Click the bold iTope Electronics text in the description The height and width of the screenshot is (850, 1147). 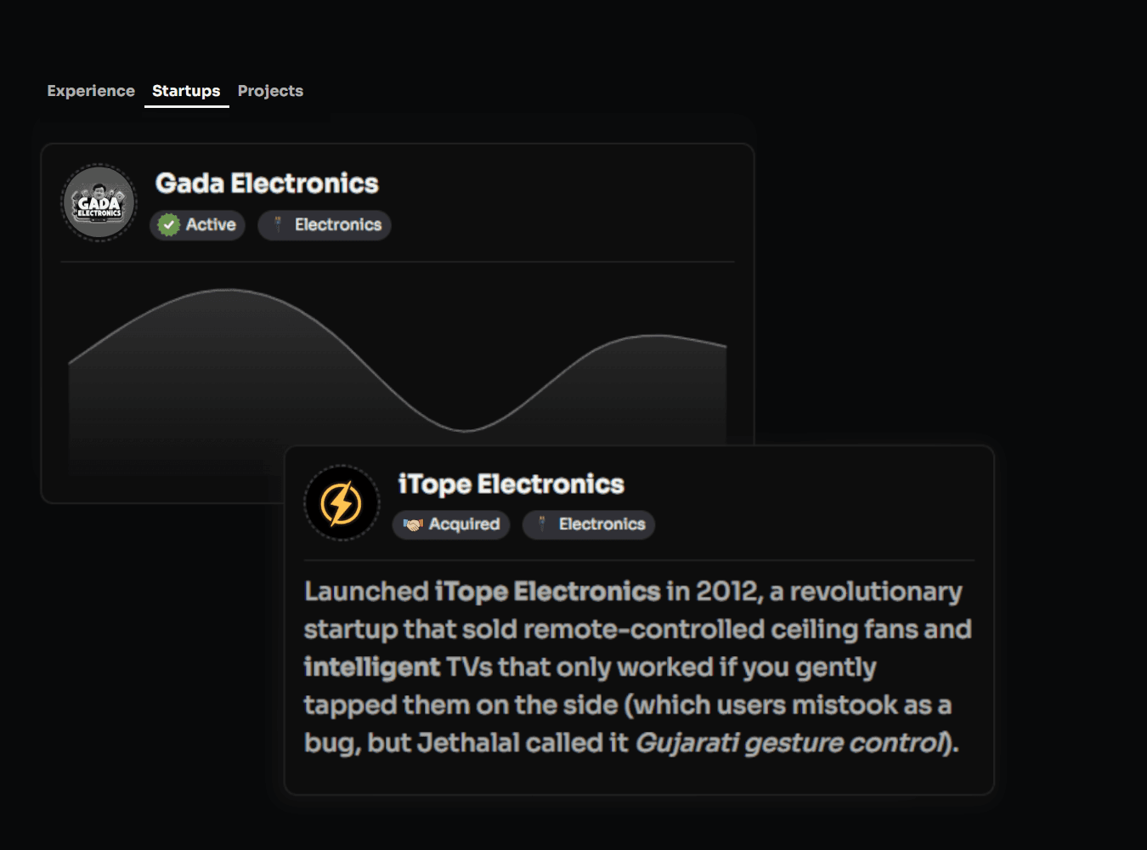tap(547, 592)
